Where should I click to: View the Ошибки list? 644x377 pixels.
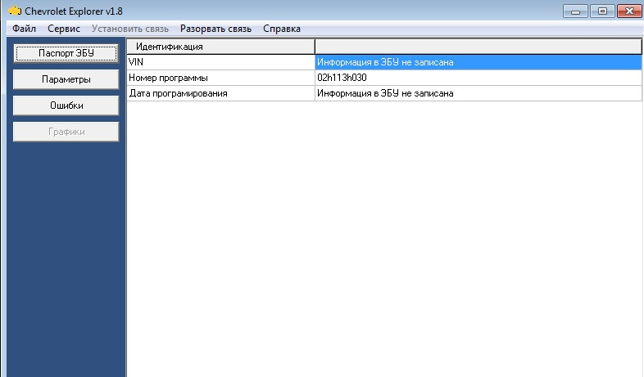(x=66, y=105)
